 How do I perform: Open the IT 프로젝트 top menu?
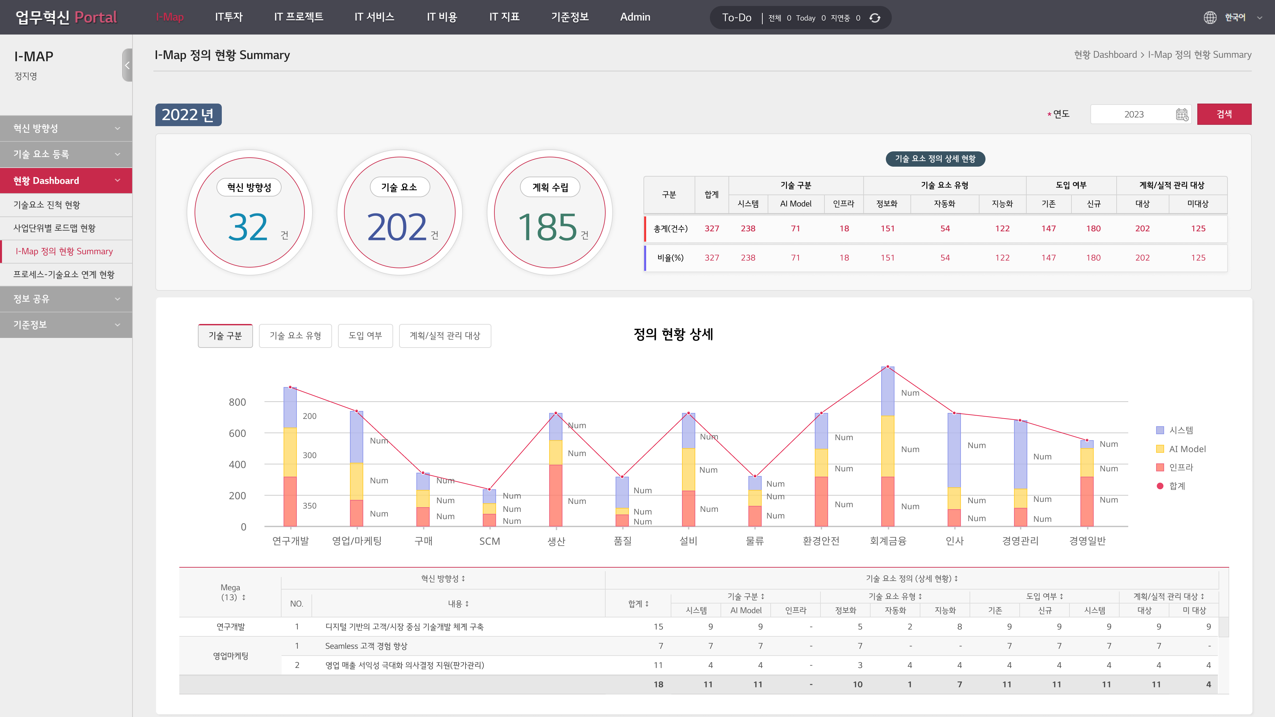pyautogui.click(x=298, y=17)
